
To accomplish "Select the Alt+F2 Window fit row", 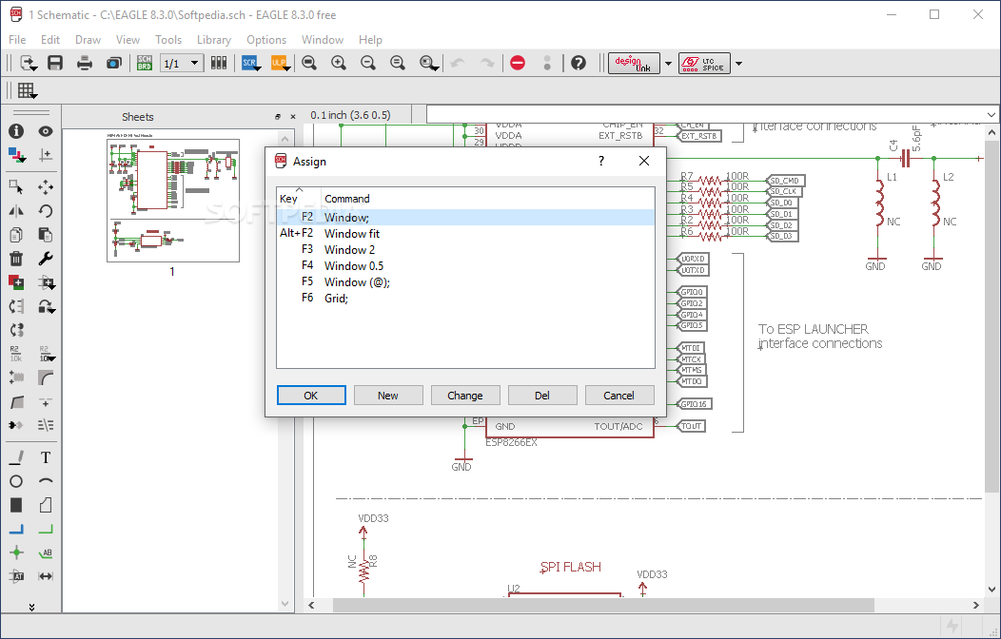I will point(465,233).
